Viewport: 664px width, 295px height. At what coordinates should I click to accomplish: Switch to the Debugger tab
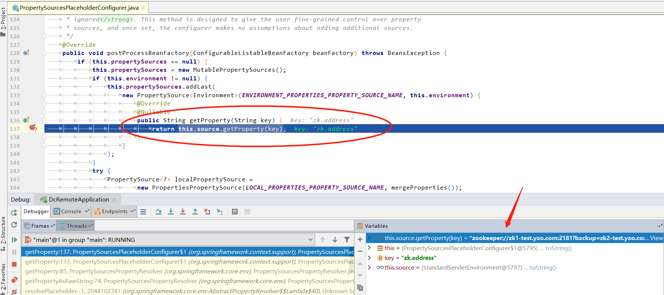[36, 211]
